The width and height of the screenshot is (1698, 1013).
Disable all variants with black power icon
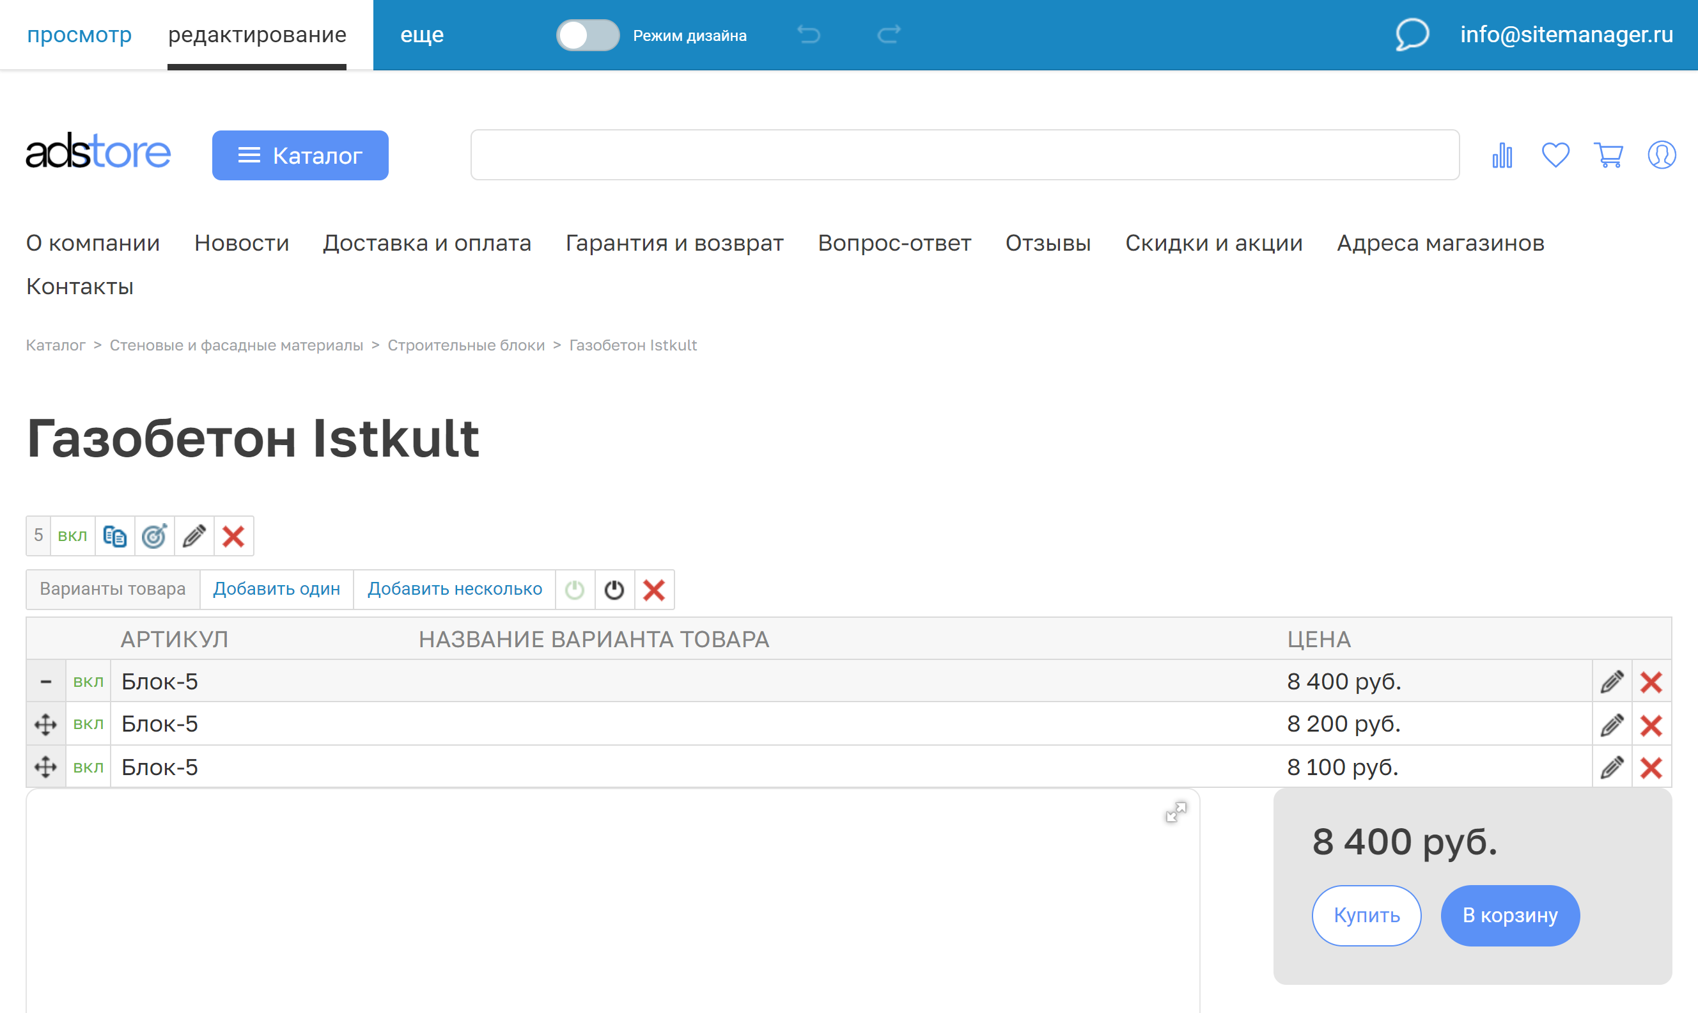614,589
